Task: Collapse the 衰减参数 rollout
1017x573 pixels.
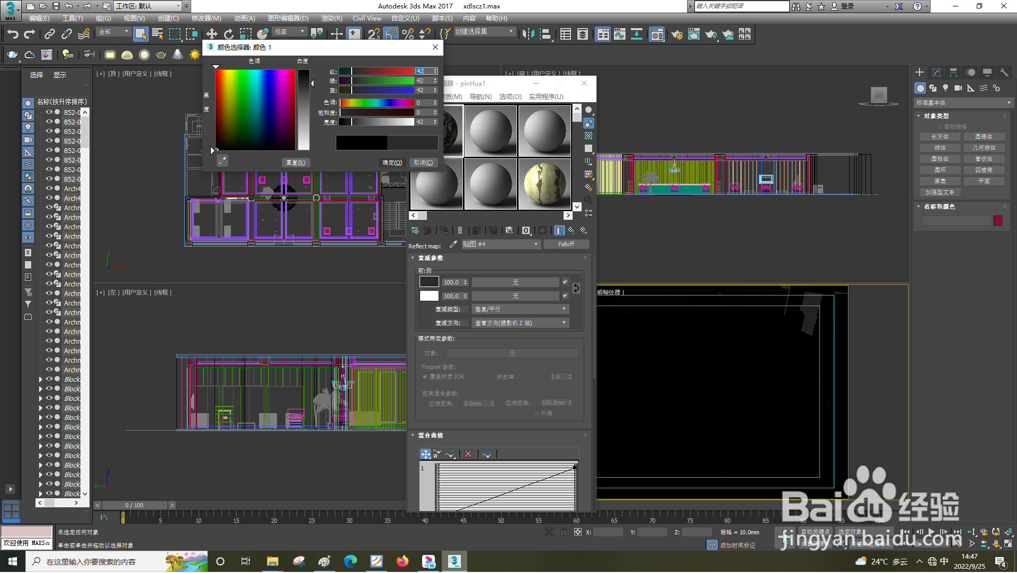Action: 413,258
